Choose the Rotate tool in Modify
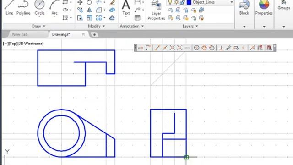293x165 pixels. coord(89,2)
